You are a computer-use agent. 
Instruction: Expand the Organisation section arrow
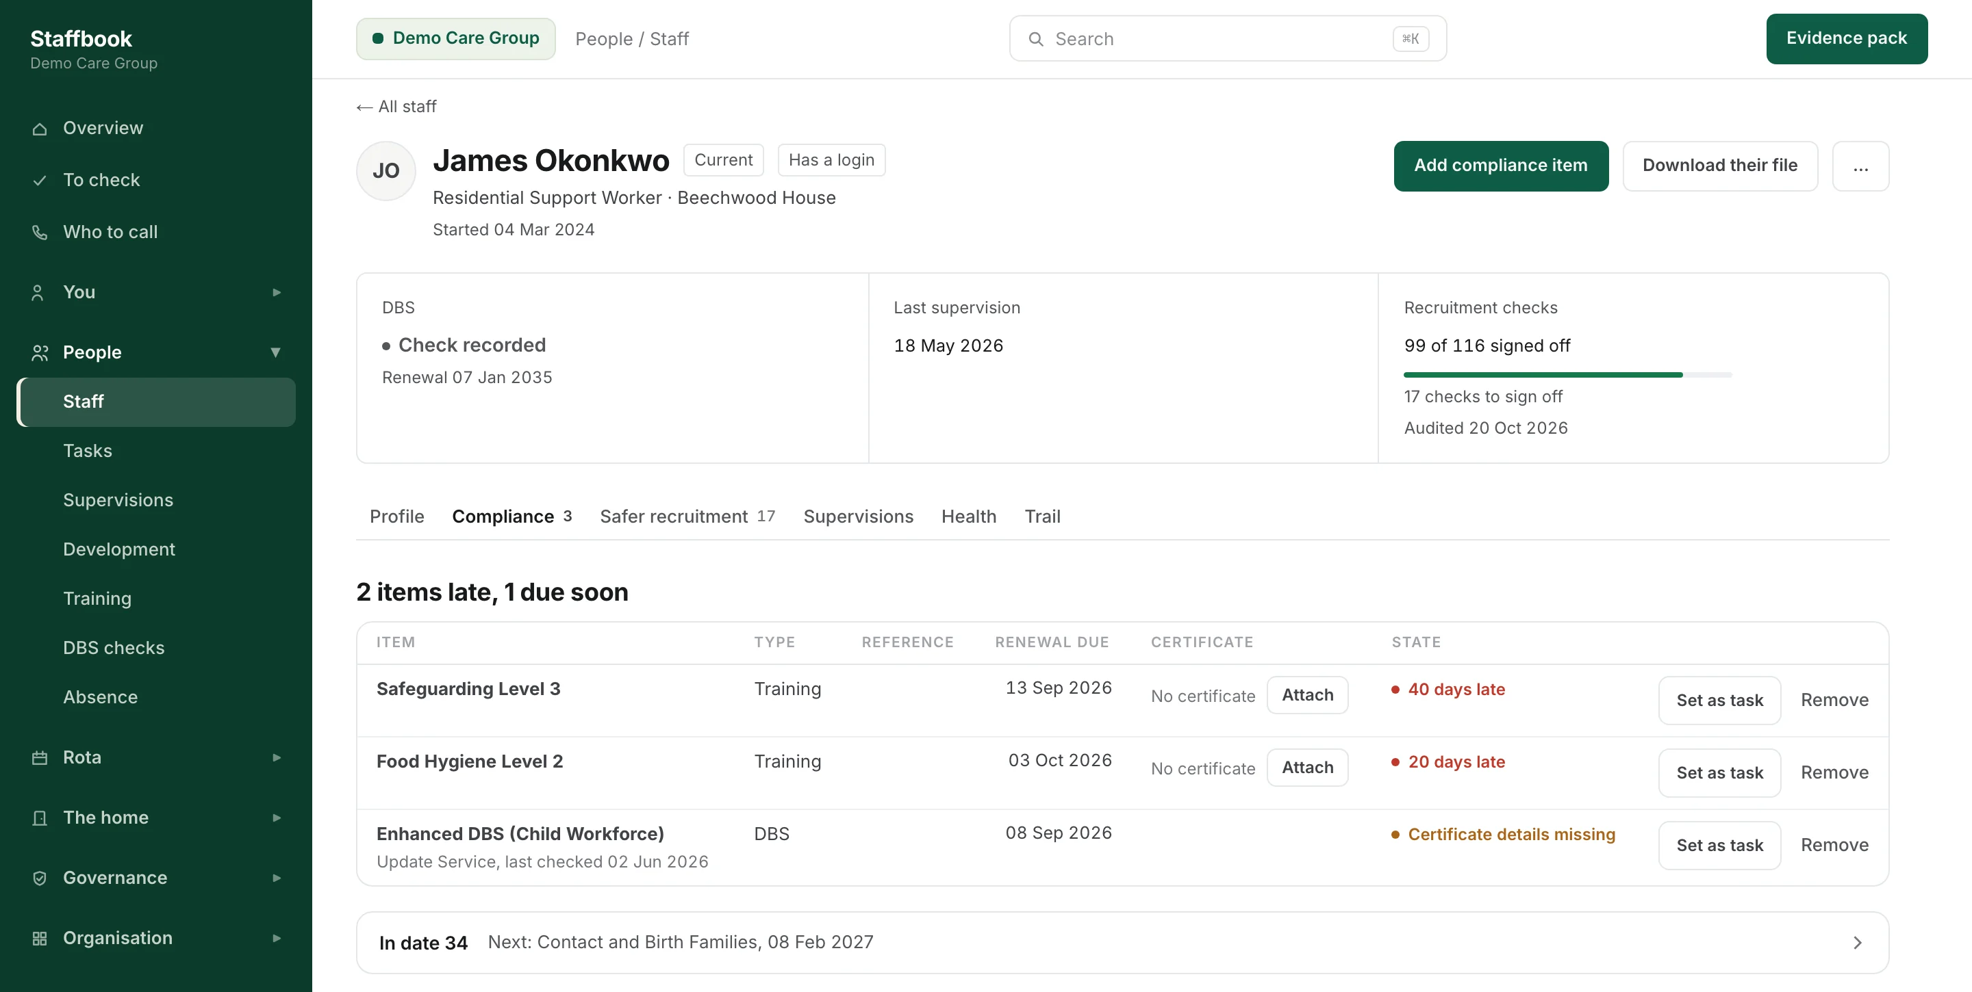tap(277, 938)
